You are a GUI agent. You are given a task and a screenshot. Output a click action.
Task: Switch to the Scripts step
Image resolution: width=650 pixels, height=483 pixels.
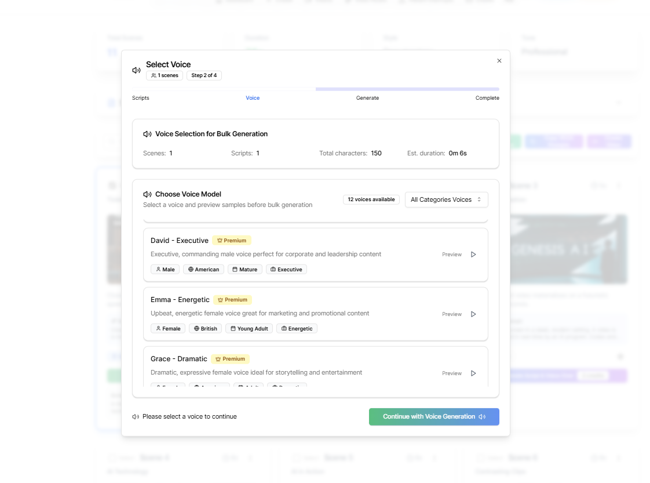pyautogui.click(x=140, y=97)
